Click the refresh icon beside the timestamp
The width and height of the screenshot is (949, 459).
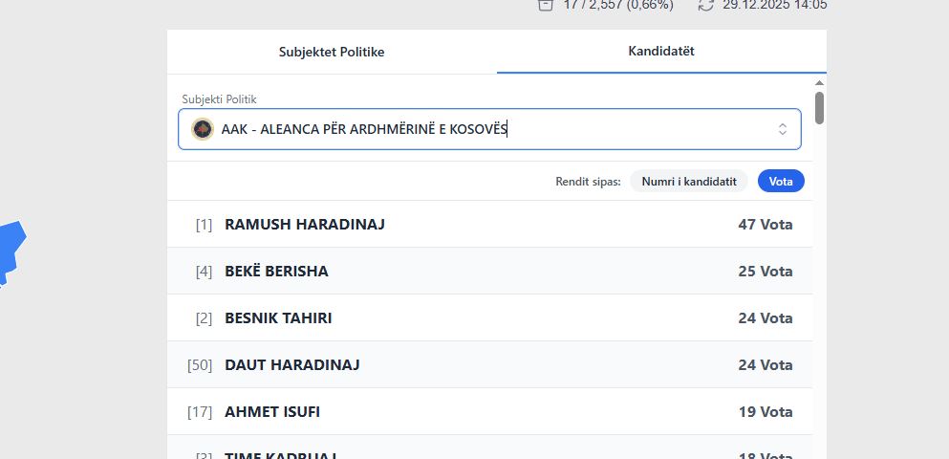706,5
